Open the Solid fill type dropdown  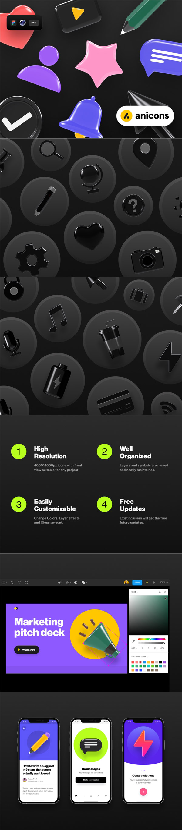(x=134, y=592)
